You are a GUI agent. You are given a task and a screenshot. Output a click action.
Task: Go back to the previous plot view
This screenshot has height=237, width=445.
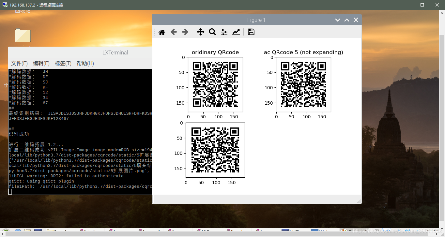tap(174, 32)
